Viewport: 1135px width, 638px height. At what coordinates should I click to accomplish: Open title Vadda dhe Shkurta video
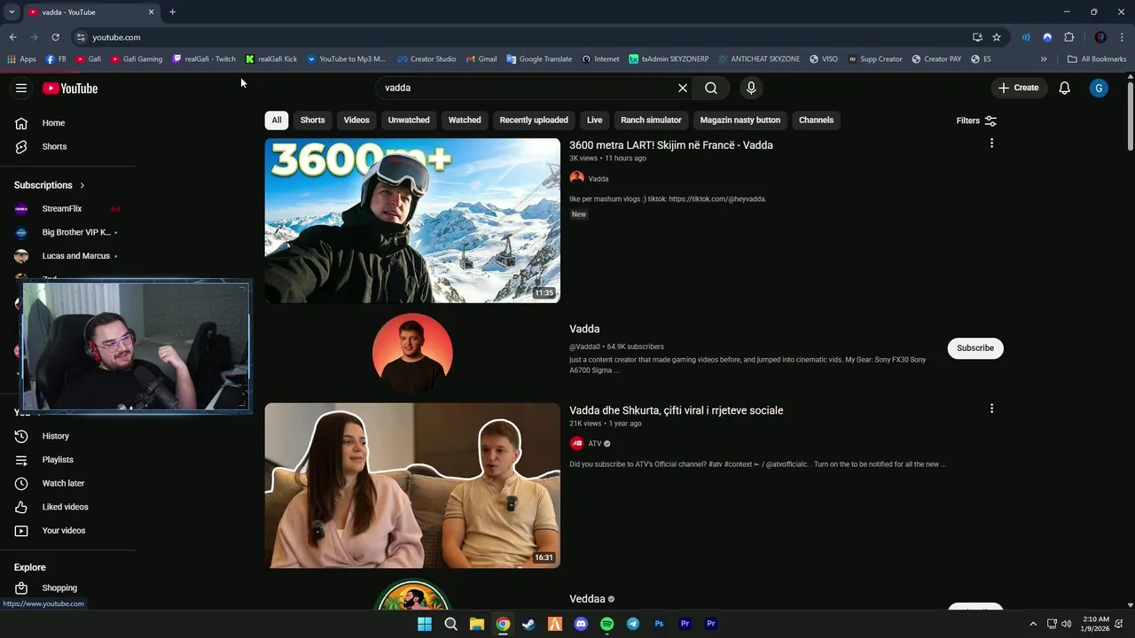coord(677,410)
